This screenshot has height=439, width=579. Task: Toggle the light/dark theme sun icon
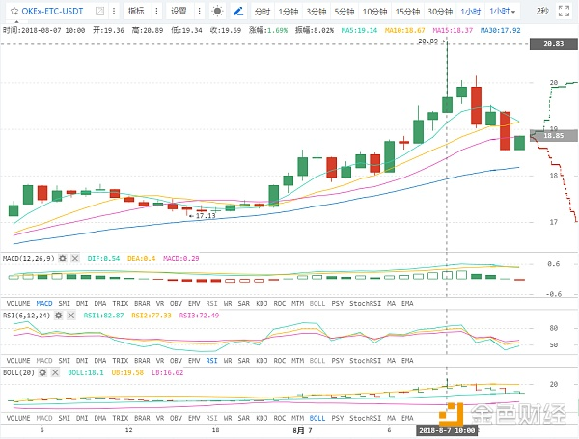tap(216, 12)
